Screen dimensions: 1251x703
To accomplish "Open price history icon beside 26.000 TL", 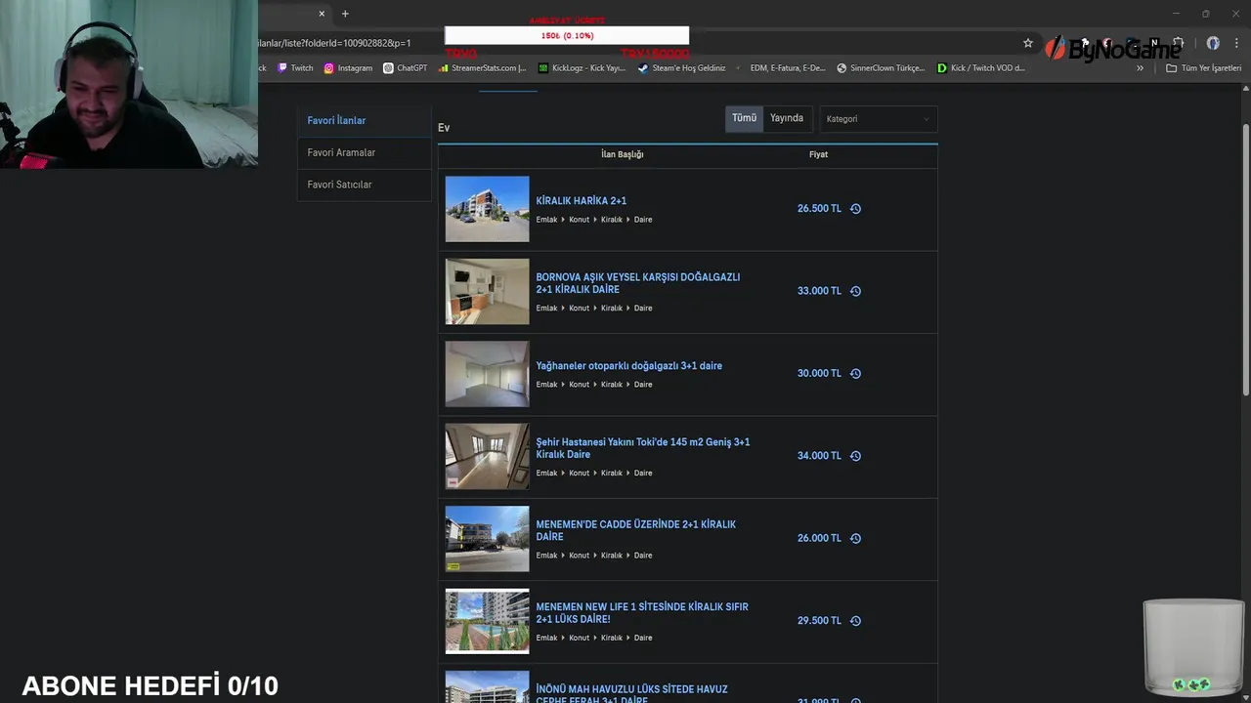I will click(855, 538).
